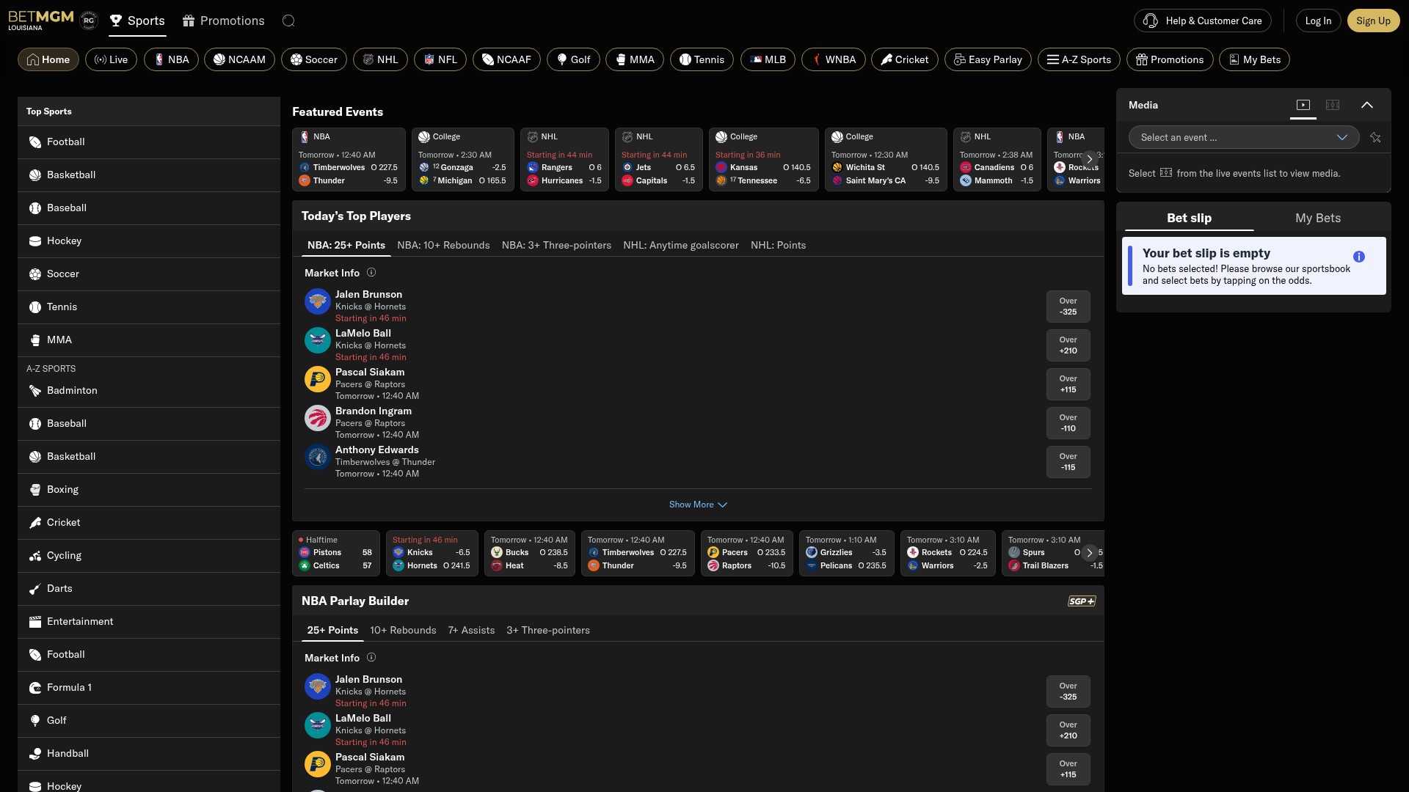Open Easy Parlay in the sports nav
Viewport: 1409px width, 792px height.
(x=988, y=59)
